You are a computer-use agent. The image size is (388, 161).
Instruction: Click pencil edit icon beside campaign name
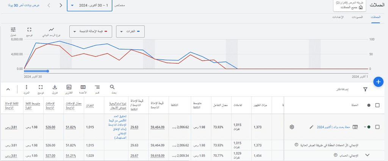pos(311,127)
